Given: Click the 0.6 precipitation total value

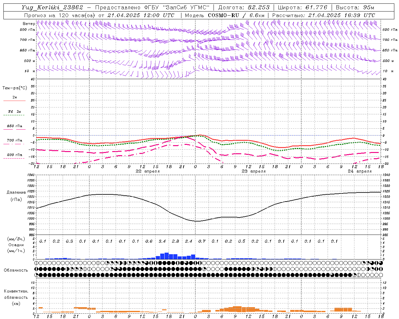Looking at the screenshot, I should point(149,241).
